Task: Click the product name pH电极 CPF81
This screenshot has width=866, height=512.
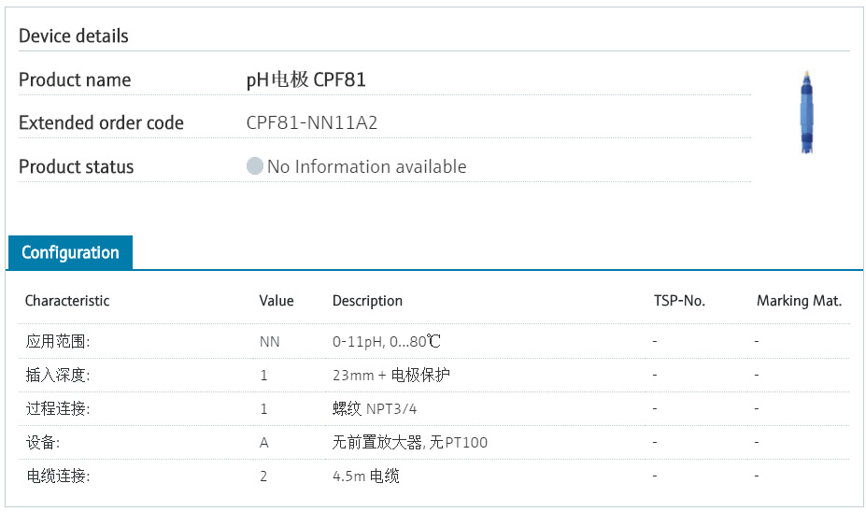Action: (306, 79)
